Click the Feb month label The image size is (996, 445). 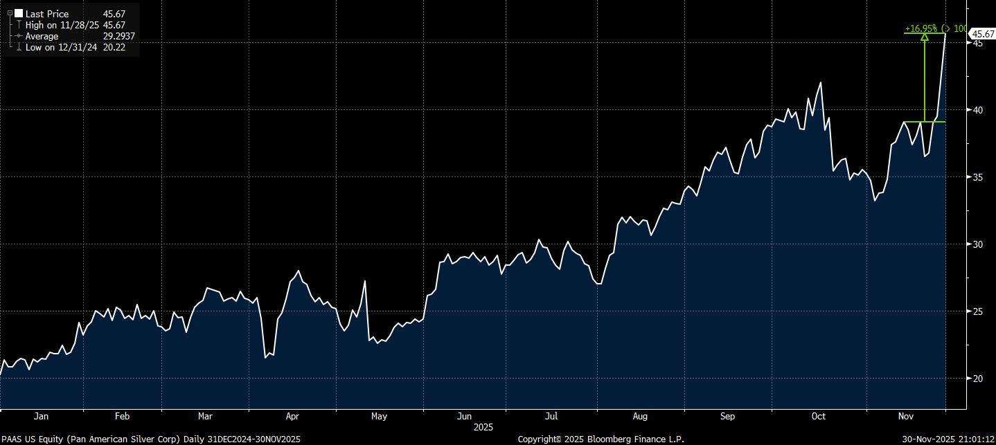tap(122, 417)
